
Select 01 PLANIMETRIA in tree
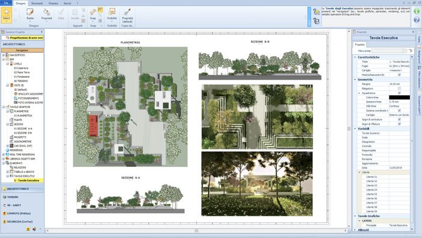pos(23,116)
